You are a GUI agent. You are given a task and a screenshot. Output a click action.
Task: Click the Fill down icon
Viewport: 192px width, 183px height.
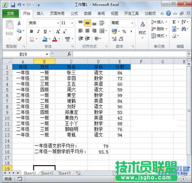tap(174, 29)
